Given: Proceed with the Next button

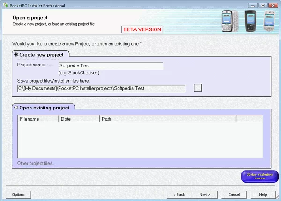Looking at the screenshot, I should [205, 194].
